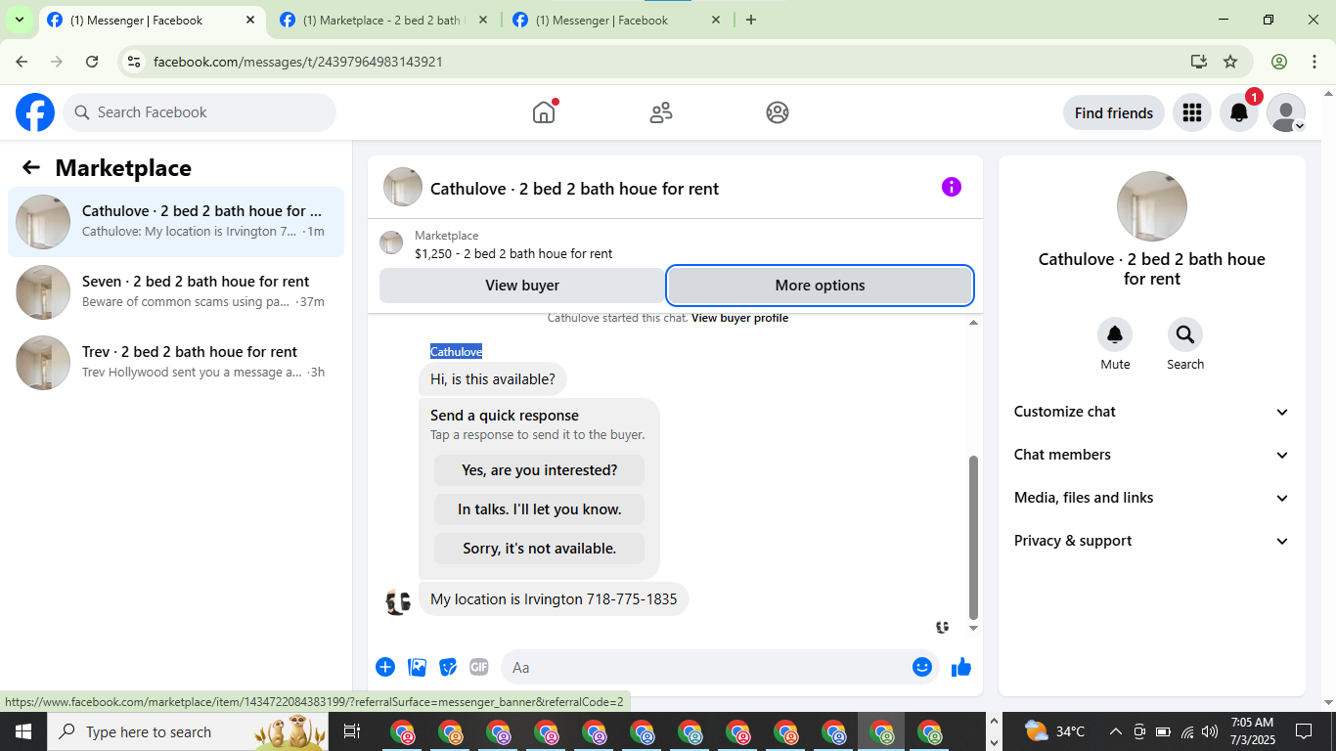The width and height of the screenshot is (1336, 751).
Task: Click the Cathulove sender name above messages
Action: tap(456, 352)
